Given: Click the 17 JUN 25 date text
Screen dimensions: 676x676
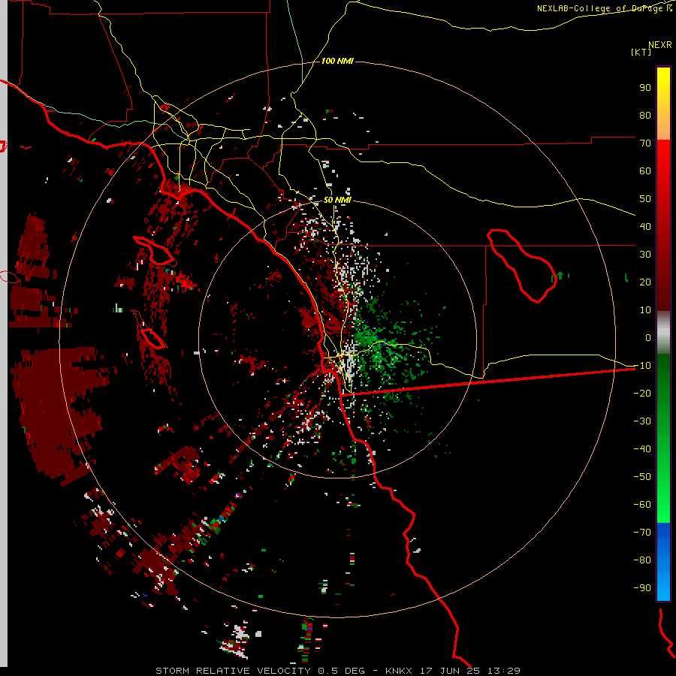Looking at the screenshot, I should click(x=450, y=671).
